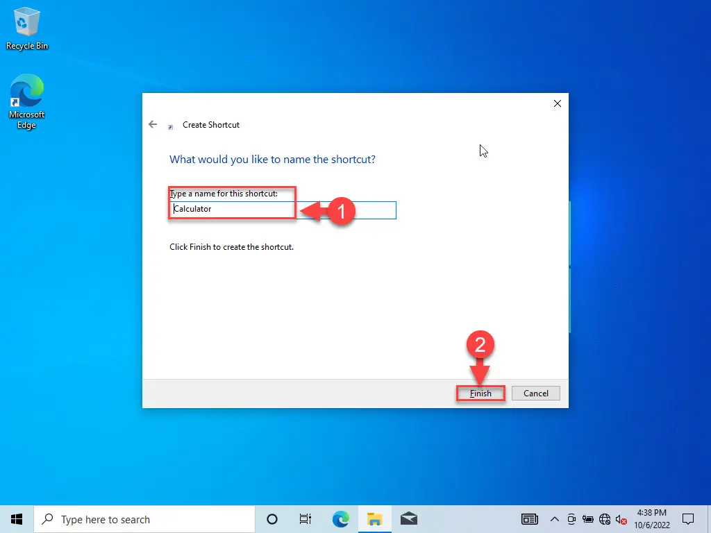Open the Mail app on the taskbar
Viewport: 711px width, 533px height.
click(408, 519)
